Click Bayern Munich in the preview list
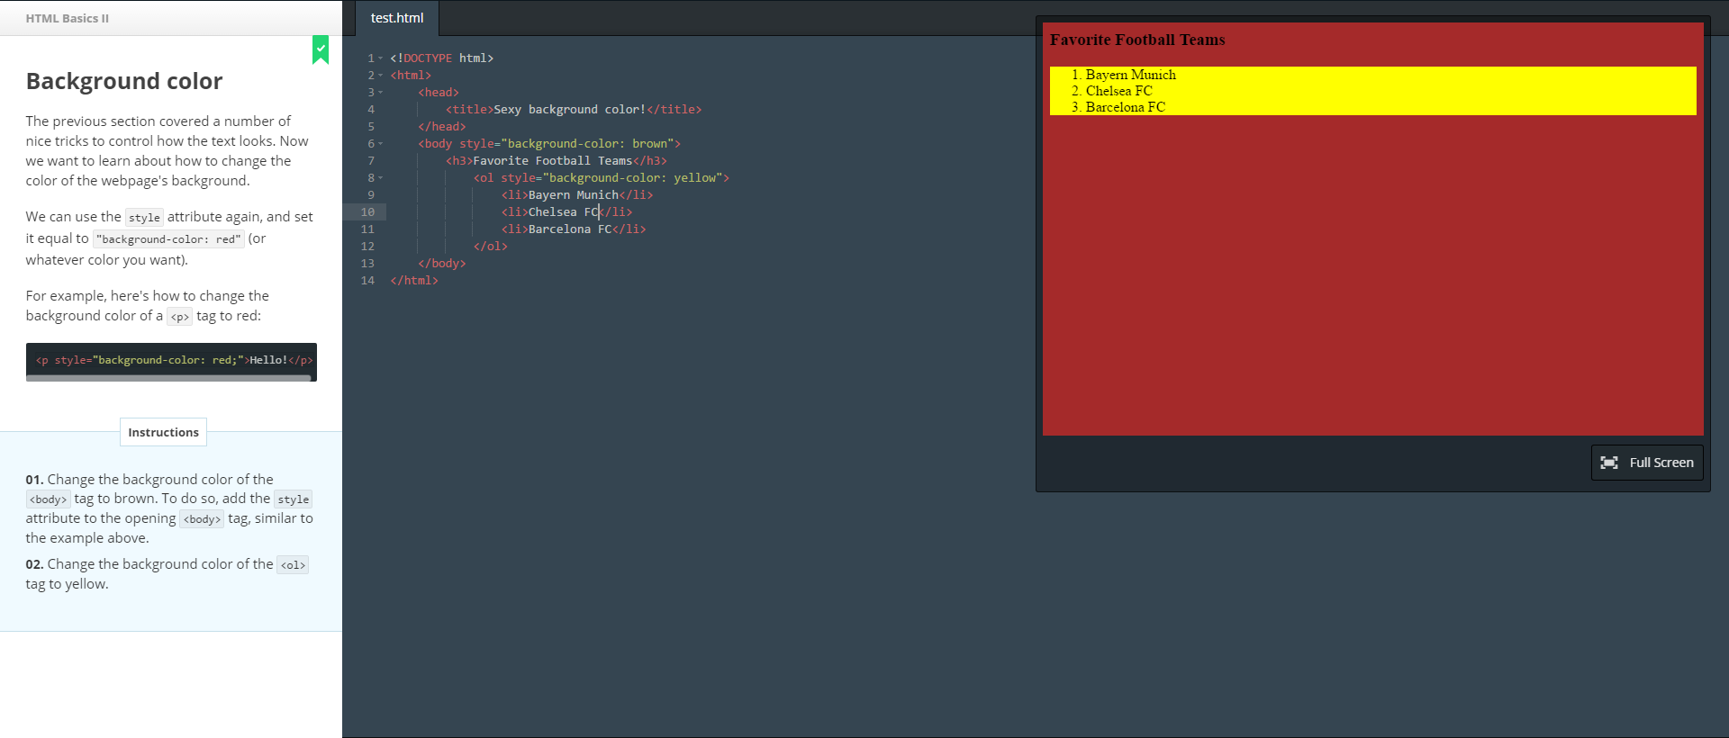The height and width of the screenshot is (738, 1729). [x=1130, y=75]
